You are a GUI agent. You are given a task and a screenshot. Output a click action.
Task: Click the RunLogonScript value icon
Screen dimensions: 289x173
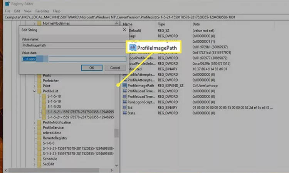[x=125, y=102]
